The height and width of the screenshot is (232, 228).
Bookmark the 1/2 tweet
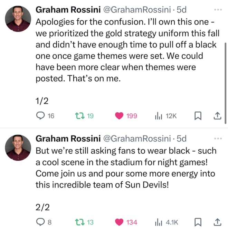pos(198,116)
